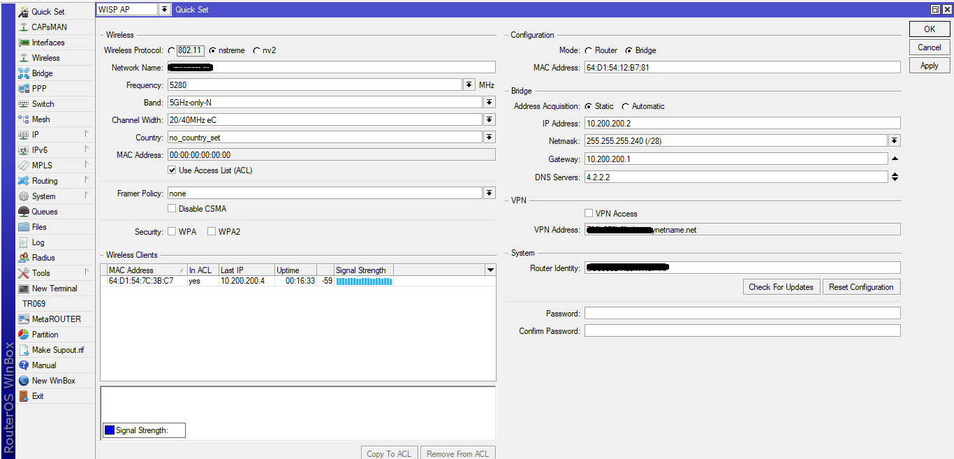The height and width of the screenshot is (459, 954).
Task: Click the blue Signal Strength color swatch
Action: 110,430
